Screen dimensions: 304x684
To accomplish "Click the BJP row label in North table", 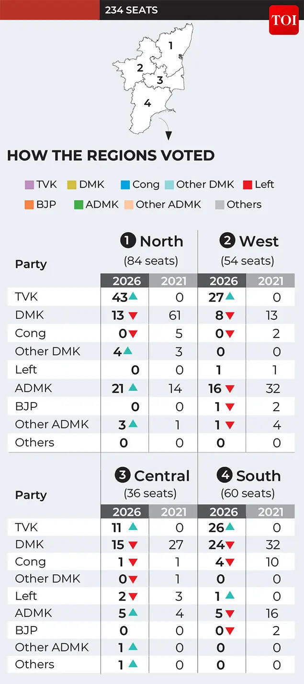I will pyautogui.click(x=26, y=406).
